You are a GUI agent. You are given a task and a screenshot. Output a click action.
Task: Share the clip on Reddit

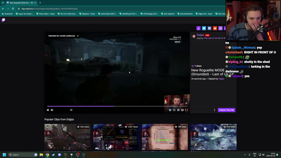tap(215, 28)
